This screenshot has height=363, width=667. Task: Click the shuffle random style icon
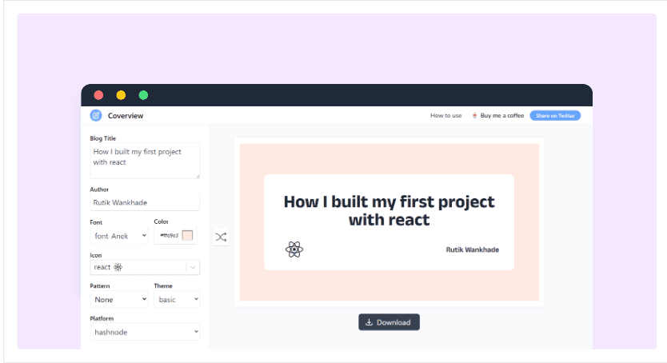tap(221, 237)
